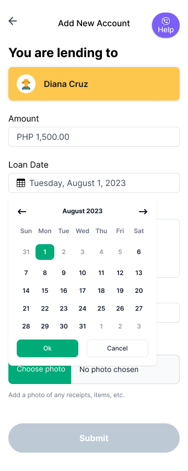Confirm date with Ok button

coord(48,348)
